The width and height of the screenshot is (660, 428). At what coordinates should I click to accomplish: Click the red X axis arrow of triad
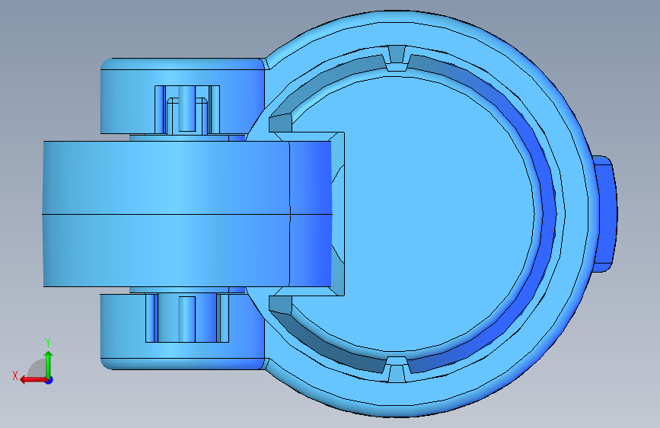pos(33,380)
